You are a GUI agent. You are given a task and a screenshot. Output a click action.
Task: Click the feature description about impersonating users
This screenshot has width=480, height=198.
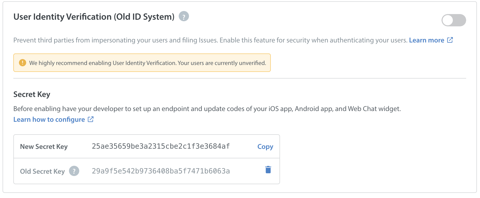pyautogui.click(x=210, y=40)
